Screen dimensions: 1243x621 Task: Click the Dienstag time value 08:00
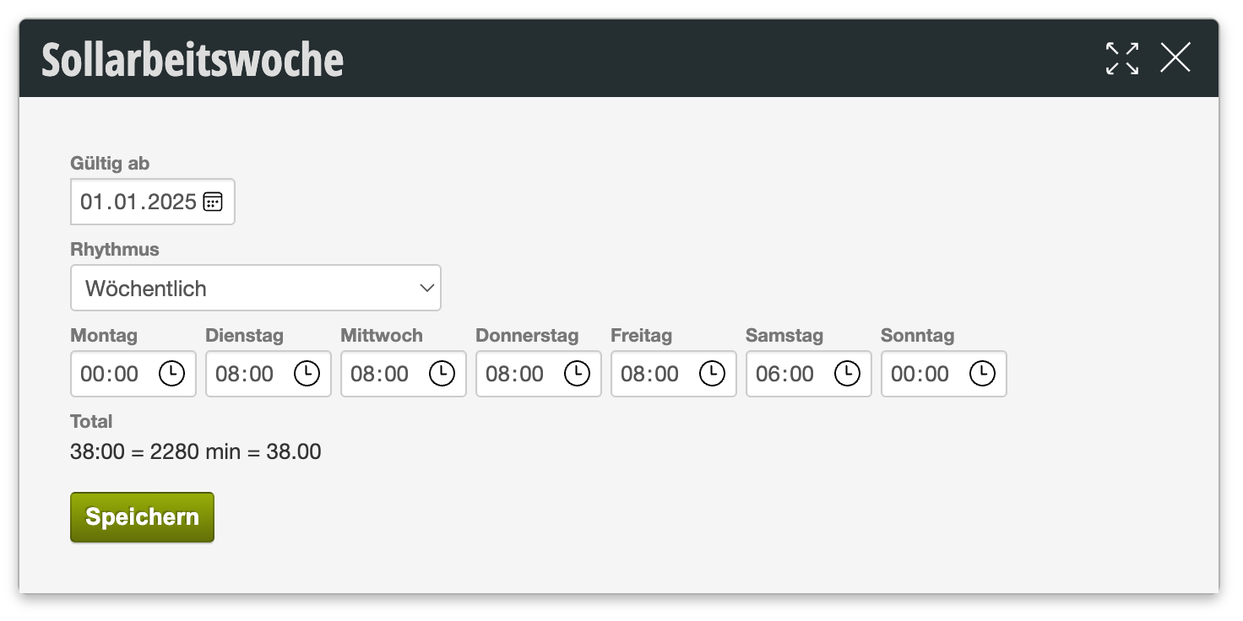pyautogui.click(x=245, y=374)
